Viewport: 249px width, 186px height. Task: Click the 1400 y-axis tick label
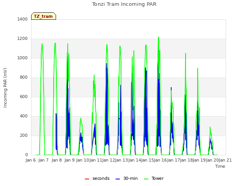(23, 19)
